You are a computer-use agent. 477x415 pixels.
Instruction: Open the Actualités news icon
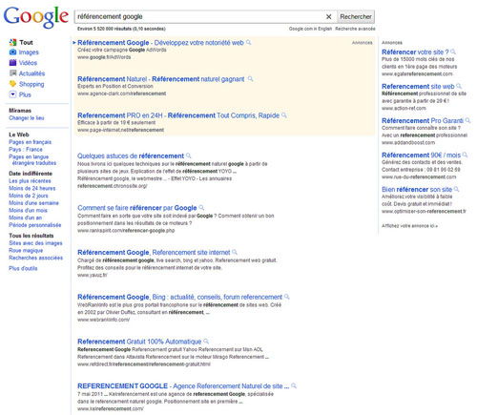coord(12,73)
